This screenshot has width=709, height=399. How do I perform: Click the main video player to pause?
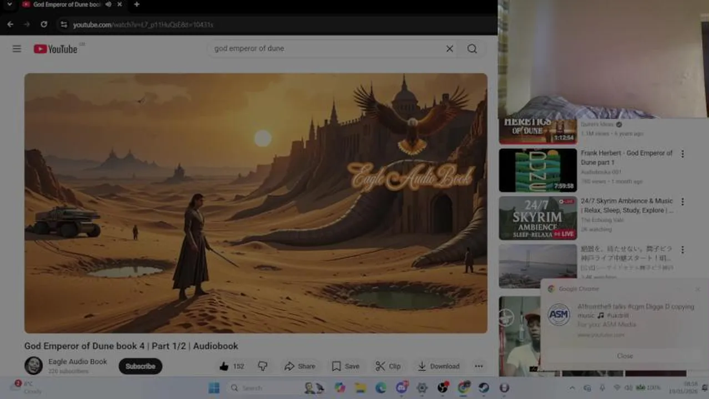tap(256, 203)
